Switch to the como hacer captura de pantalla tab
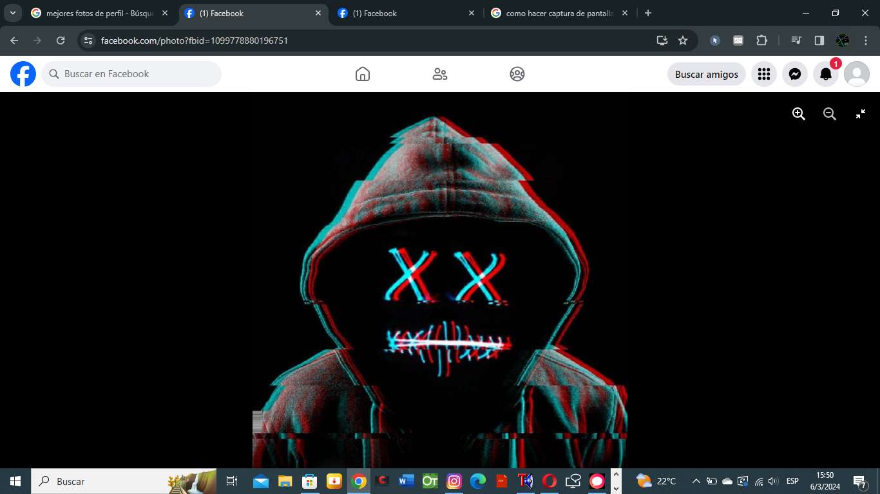 (559, 13)
